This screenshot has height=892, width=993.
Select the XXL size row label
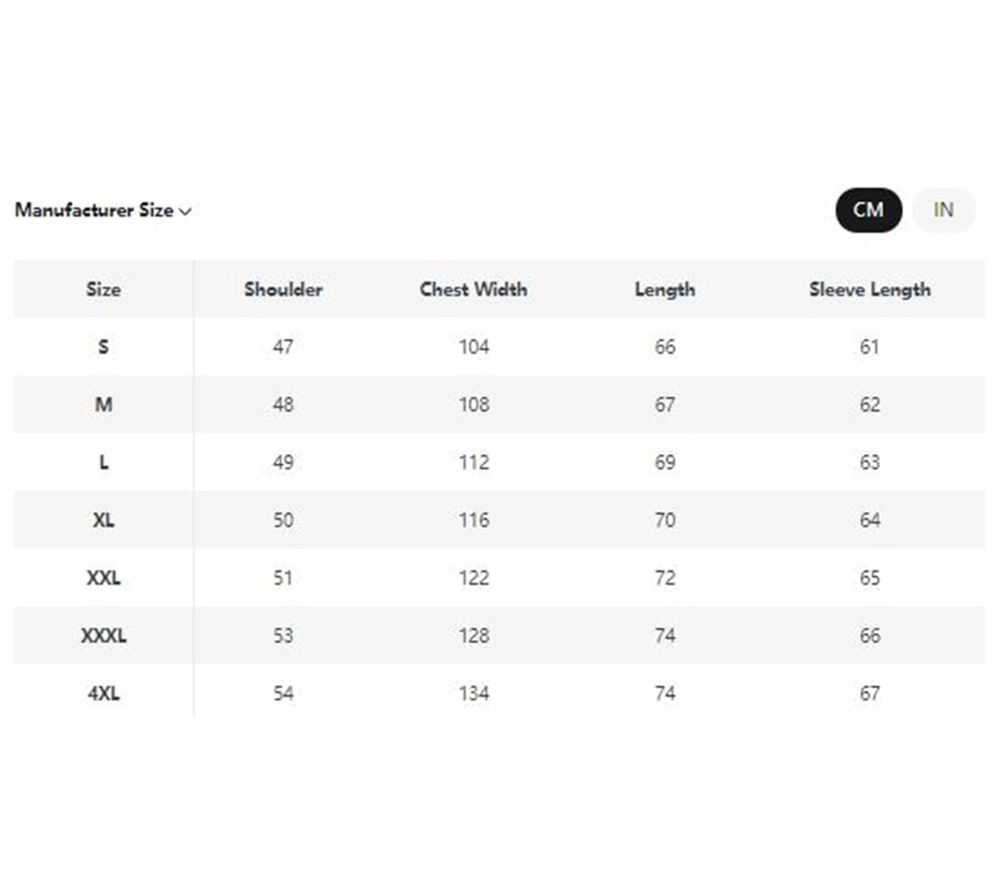click(x=104, y=578)
